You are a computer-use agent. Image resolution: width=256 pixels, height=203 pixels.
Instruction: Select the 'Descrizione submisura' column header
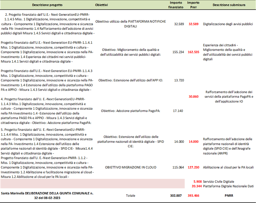pyautogui.click(x=229, y=5)
